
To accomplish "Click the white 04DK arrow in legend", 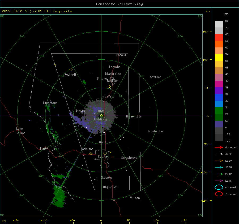I will point(219,154).
